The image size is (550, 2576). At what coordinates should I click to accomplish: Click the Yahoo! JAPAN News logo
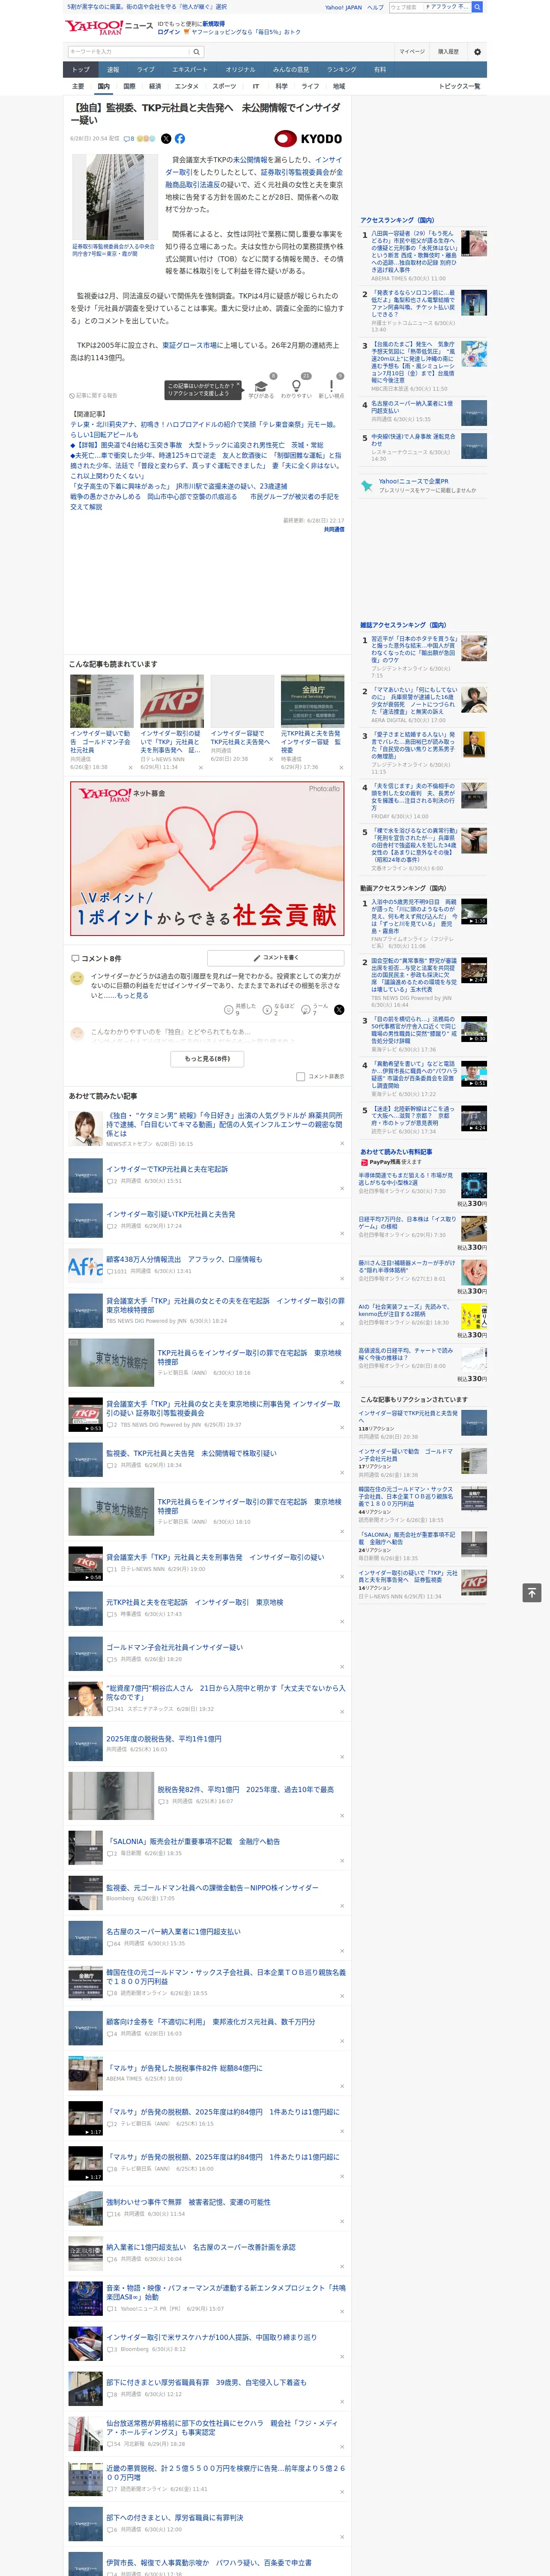[109, 27]
